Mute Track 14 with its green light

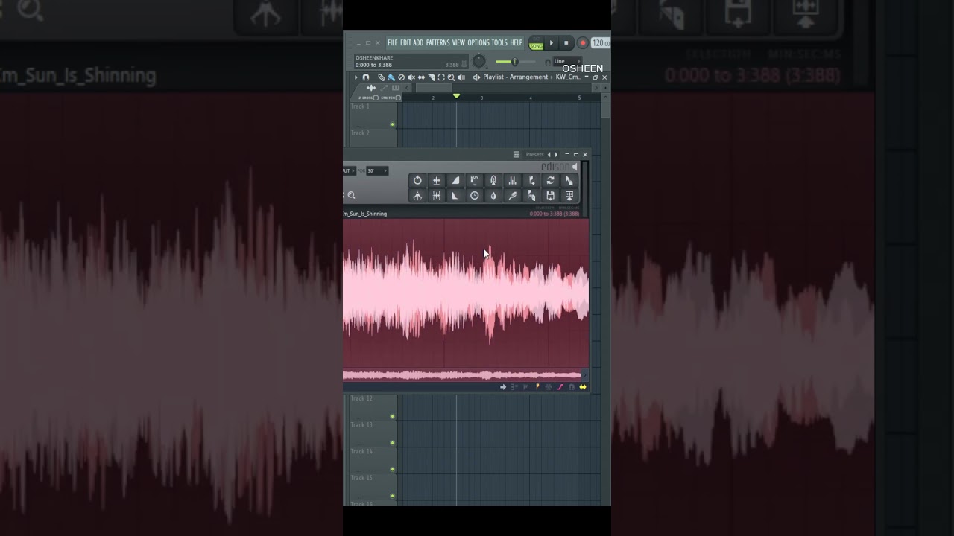point(393,470)
